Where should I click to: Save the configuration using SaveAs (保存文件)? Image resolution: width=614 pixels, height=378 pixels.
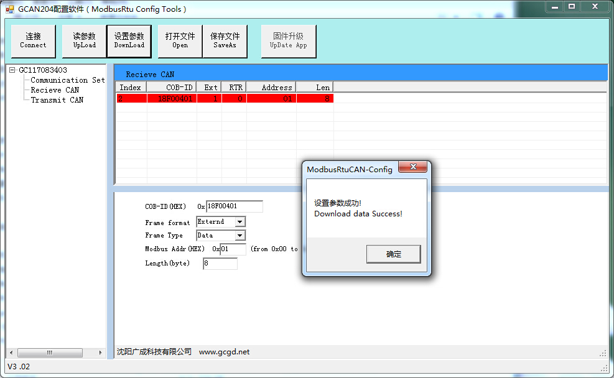pyautogui.click(x=226, y=41)
